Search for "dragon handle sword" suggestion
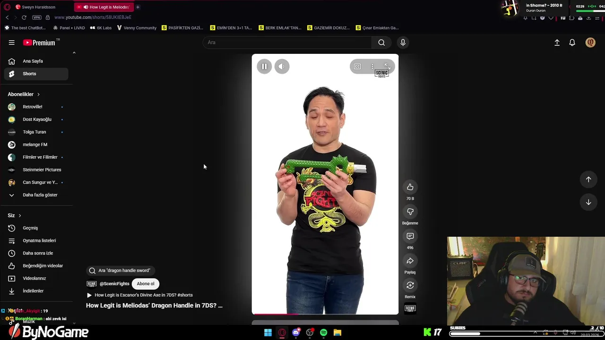The width and height of the screenshot is (605, 340). click(121, 271)
